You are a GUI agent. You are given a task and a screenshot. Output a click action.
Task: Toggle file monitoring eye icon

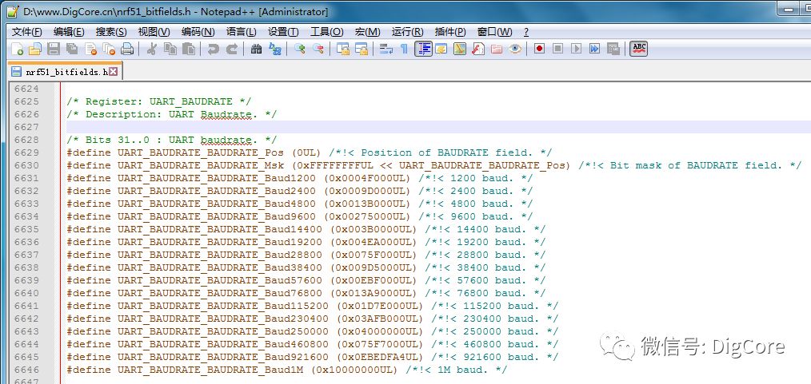click(x=514, y=49)
